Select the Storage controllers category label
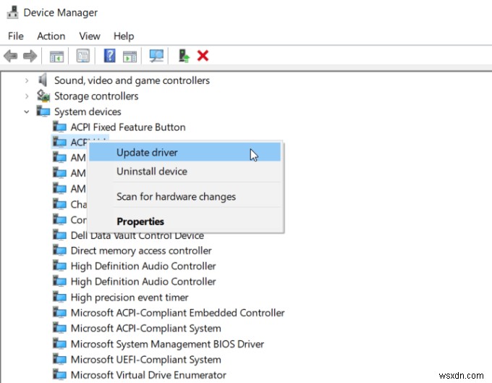This screenshot has height=383, width=492. click(96, 96)
